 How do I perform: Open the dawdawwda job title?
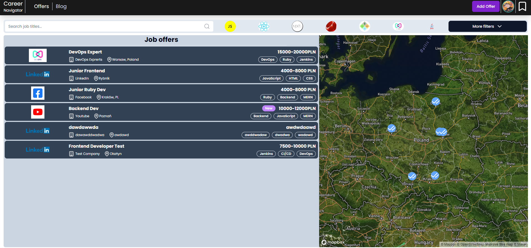(x=84, y=127)
